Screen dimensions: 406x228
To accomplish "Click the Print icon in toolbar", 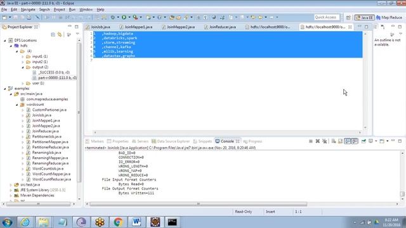I will (x=29, y=17).
